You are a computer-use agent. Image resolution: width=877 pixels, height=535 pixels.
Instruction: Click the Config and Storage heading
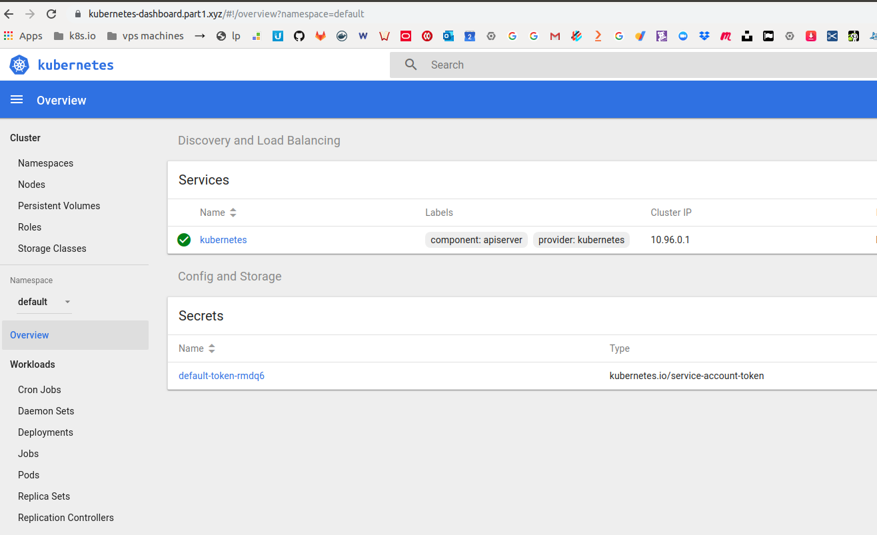click(x=230, y=276)
